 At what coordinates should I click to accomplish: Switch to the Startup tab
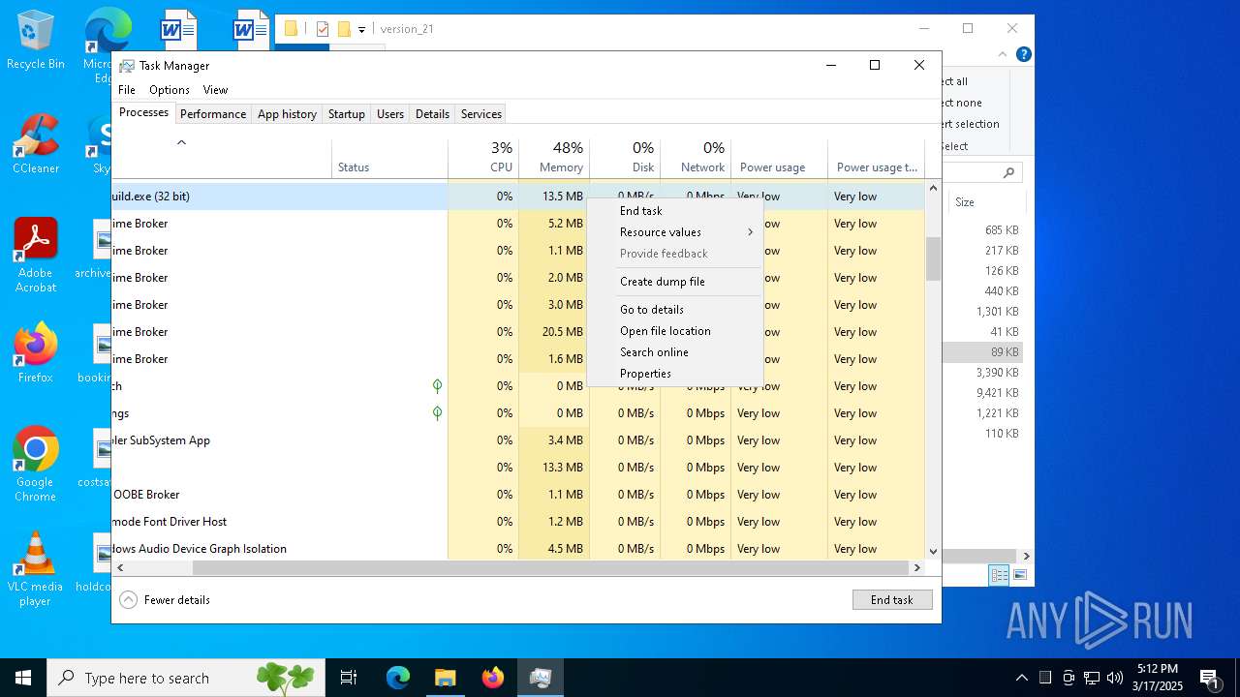(347, 114)
